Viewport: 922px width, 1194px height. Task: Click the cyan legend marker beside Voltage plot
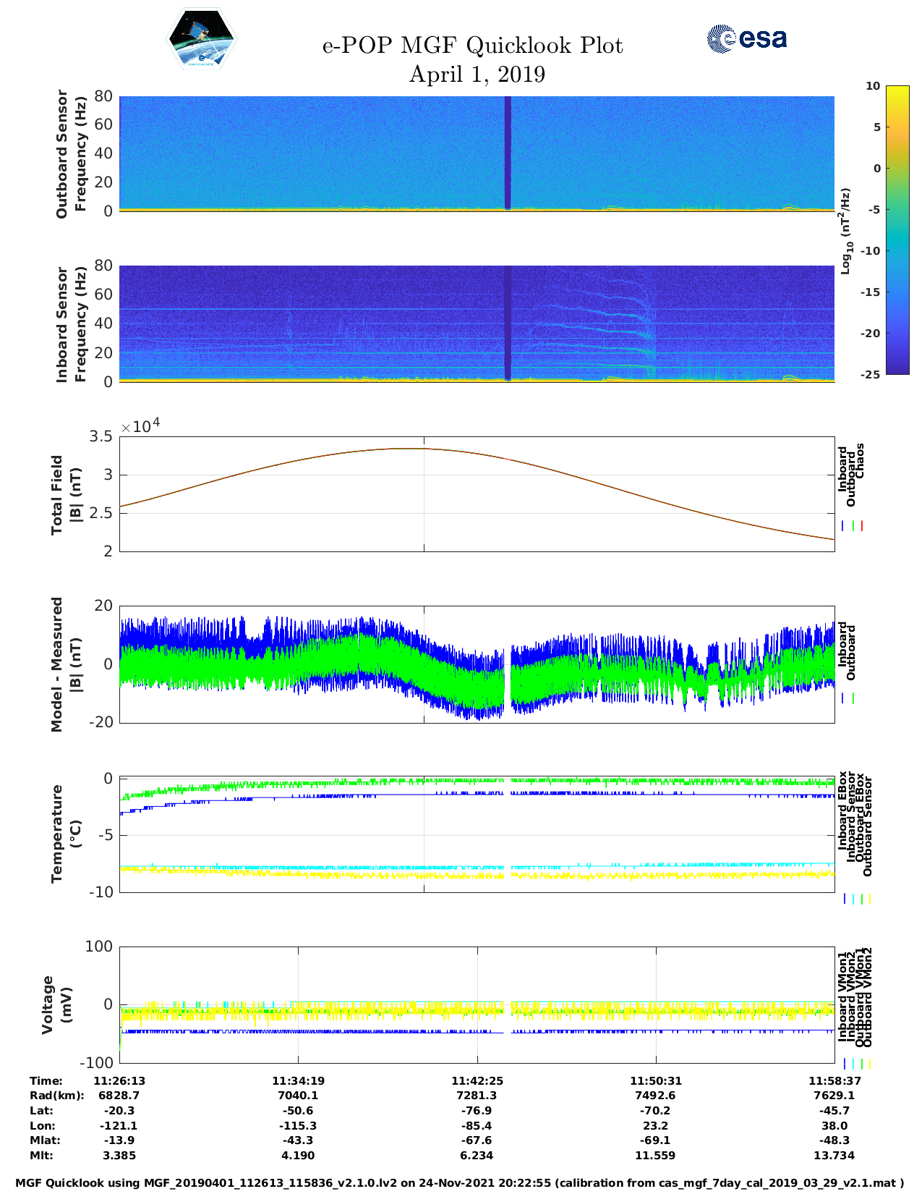(853, 1064)
